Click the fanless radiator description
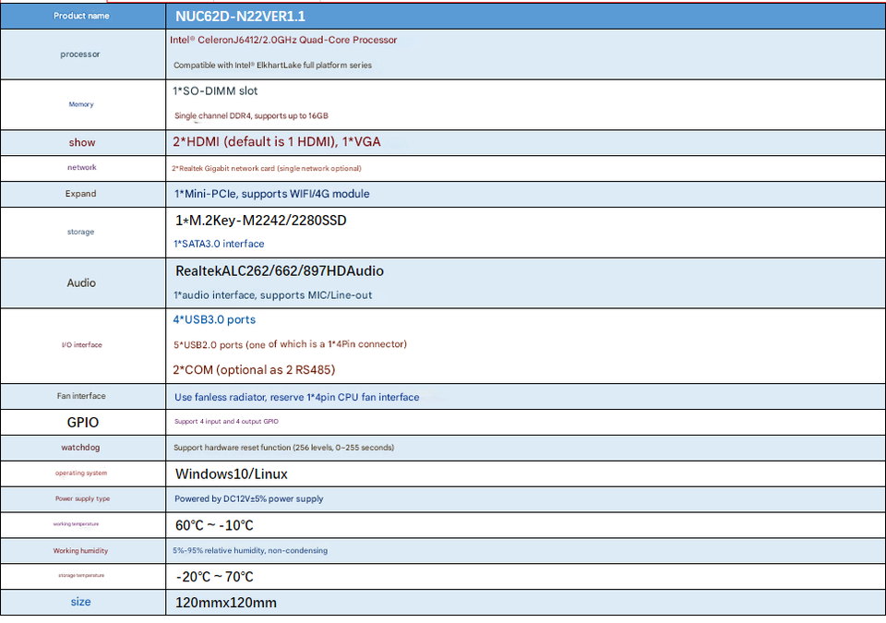The width and height of the screenshot is (886, 623). pyautogui.click(x=296, y=397)
